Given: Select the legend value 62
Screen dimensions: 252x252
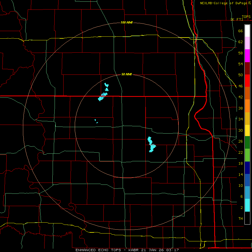Looking at the screenshot, I should [x=241, y=42].
